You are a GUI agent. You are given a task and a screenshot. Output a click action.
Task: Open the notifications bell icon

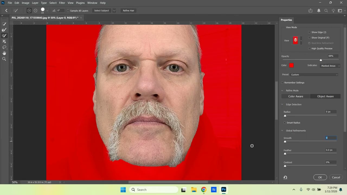pyautogui.click(x=319, y=11)
